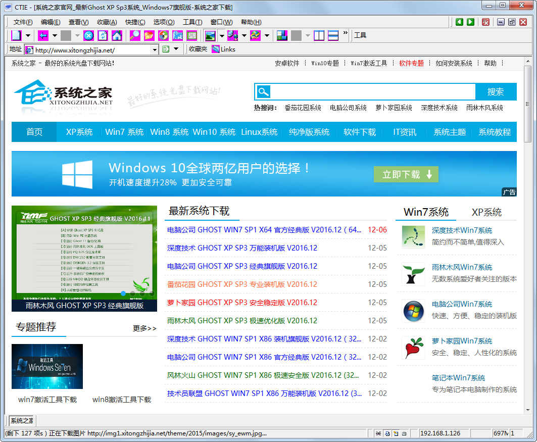
Task: Expand the address bar URL dropdown
Action: 155,50
